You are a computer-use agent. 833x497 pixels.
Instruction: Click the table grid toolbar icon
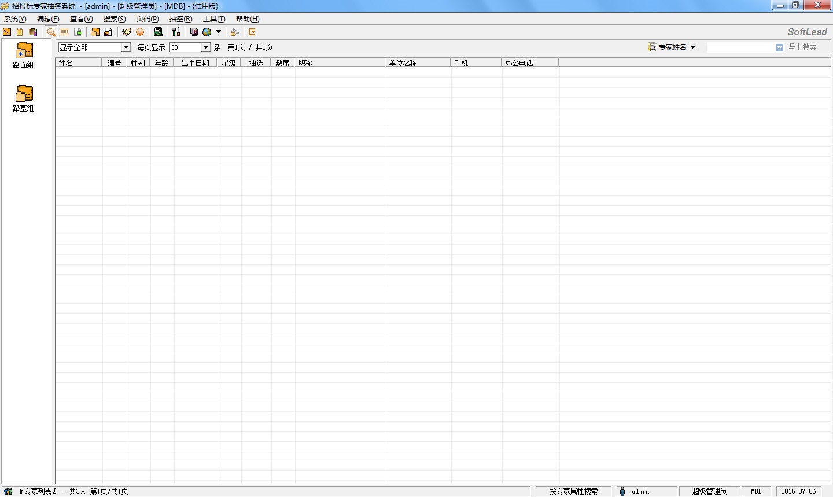tap(64, 32)
